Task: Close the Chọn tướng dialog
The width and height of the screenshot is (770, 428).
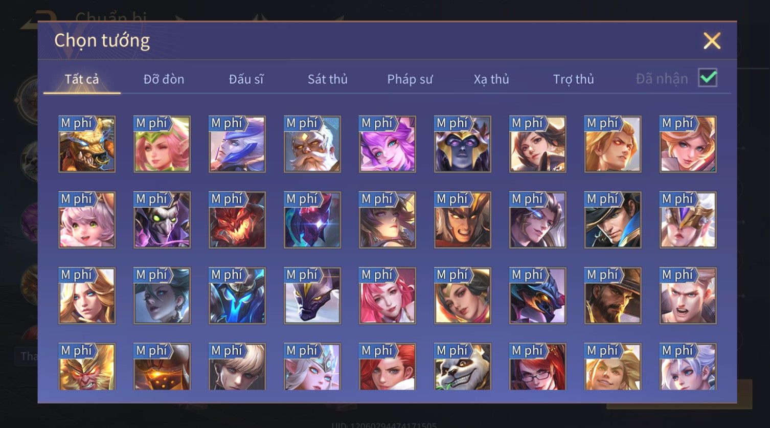Action: pyautogui.click(x=712, y=40)
